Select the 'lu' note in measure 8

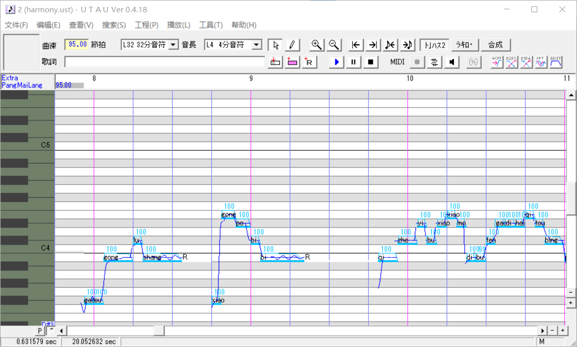[138, 240]
